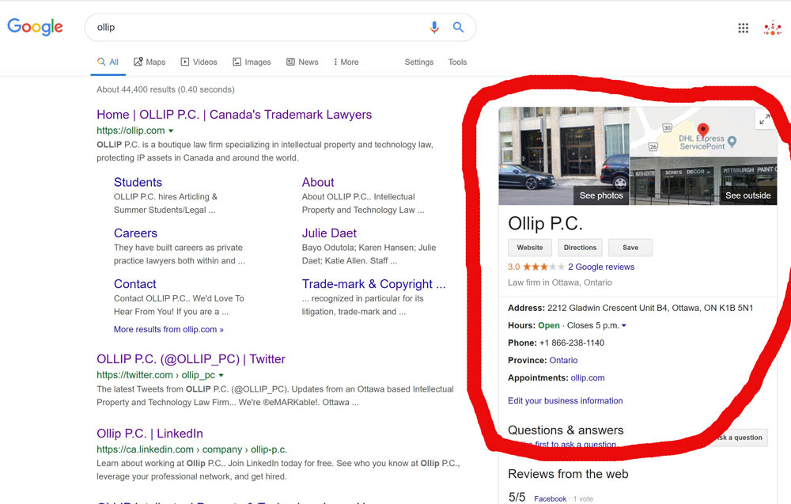Switch to the Images tab
The width and height of the screenshot is (791, 504).
[x=252, y=62]
